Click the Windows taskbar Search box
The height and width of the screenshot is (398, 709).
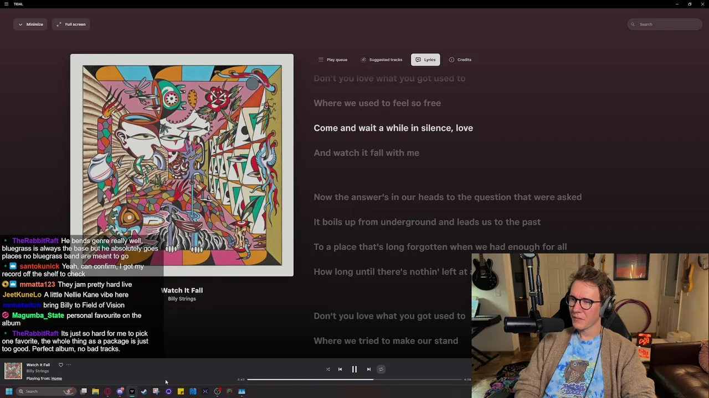click(x=45, y=391)
